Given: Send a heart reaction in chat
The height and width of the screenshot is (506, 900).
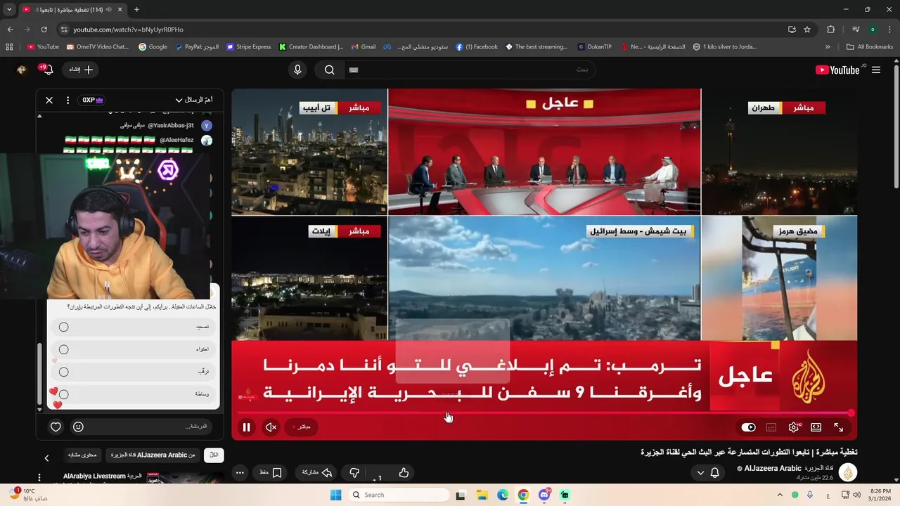Looking at the screenshot, I should click(x=56, y=427).
